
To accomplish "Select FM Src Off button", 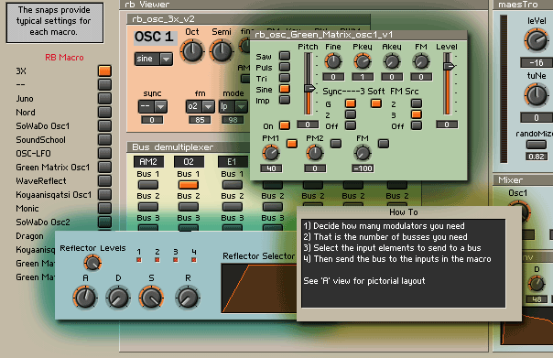I will click(x=417, y=125).
